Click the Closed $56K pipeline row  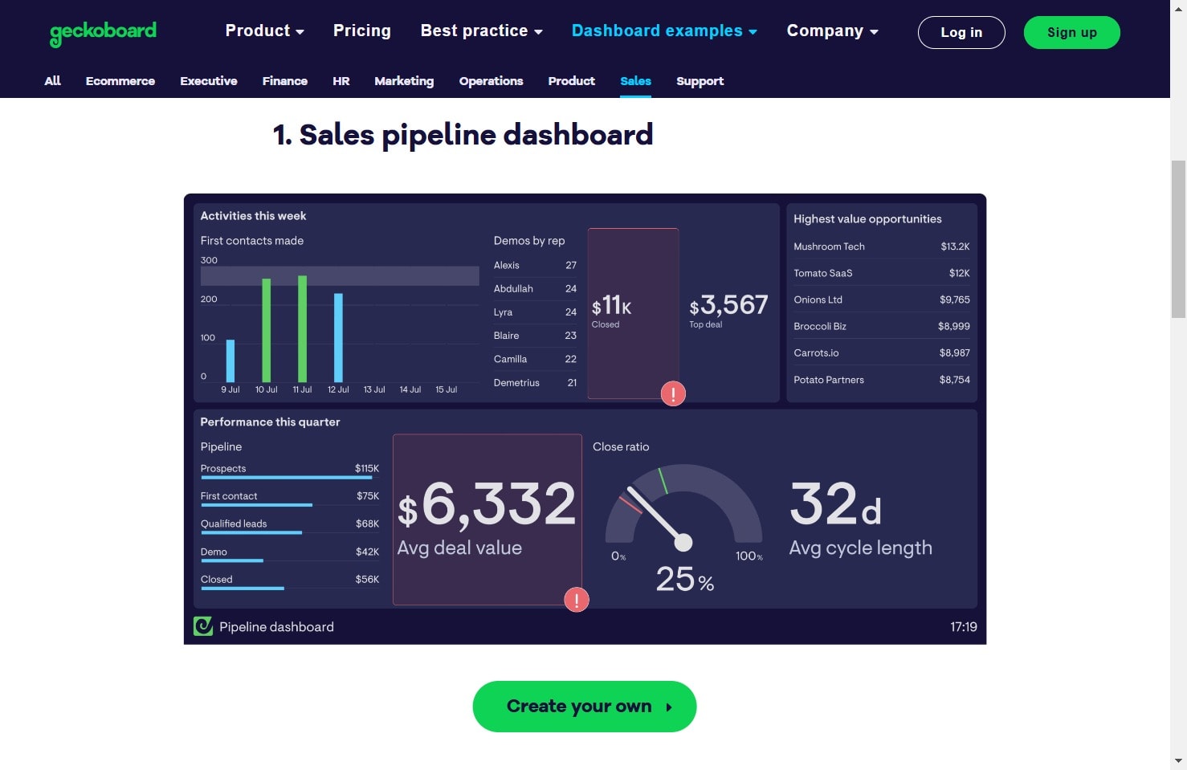pyautogui.click(x=290, y=581)
